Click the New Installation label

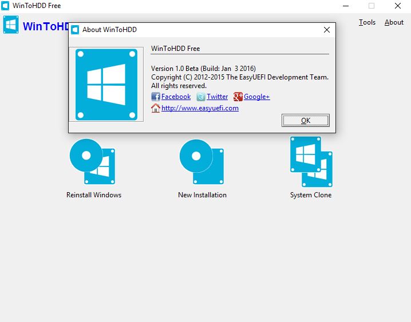202,195
